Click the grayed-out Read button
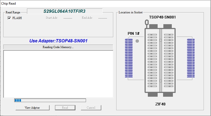This screenshot has width=211, height=116. 65,108
